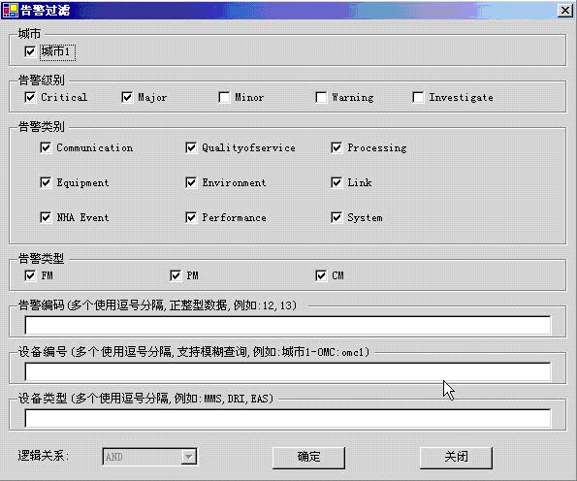
Task: Uncheck the 城市1 checkbox
Action: [30, 51]
